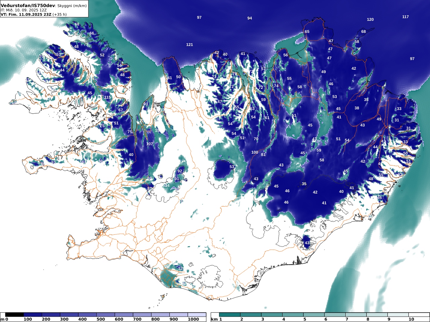Select the Skyggni (m/km) label
430x322 pixels.
point(72,6)
